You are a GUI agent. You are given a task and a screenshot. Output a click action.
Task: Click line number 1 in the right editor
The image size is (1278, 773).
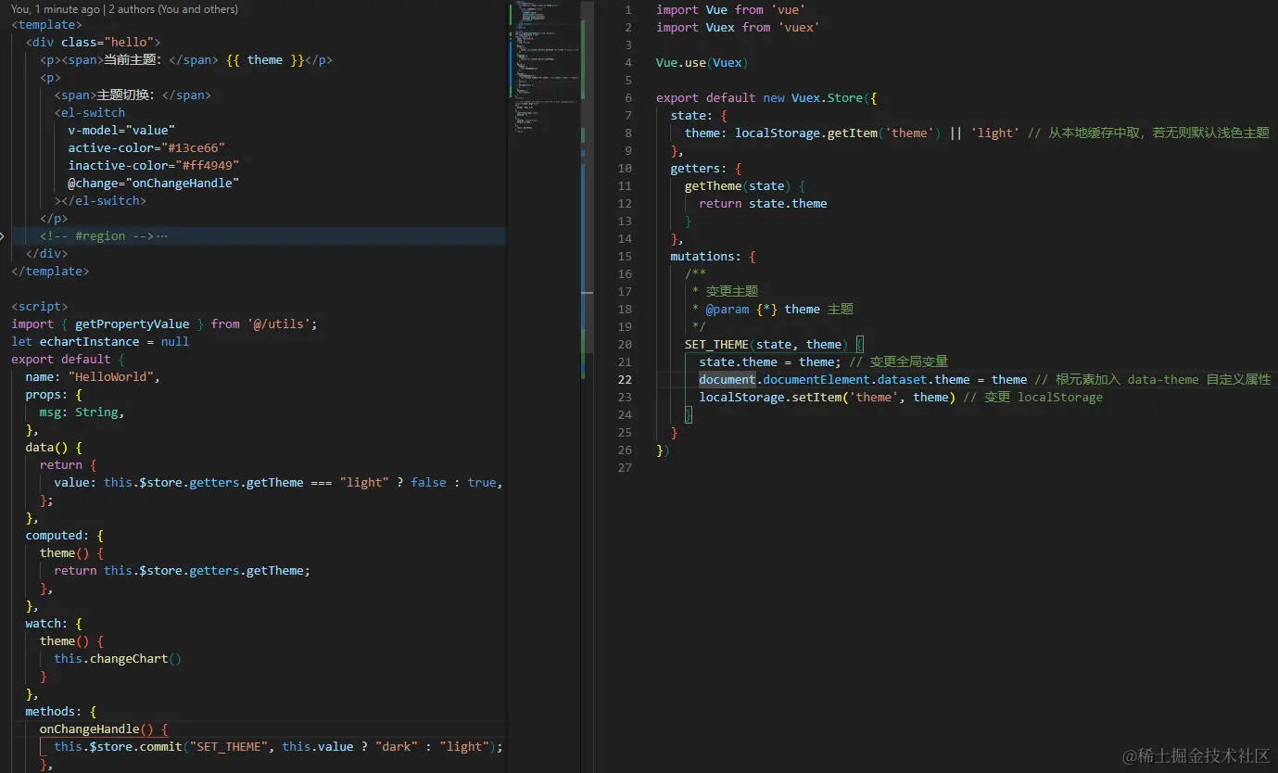(x=628, y=10)
